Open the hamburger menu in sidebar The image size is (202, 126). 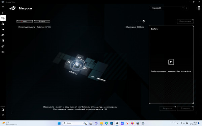pyautogui.click(x=3, y=7)
